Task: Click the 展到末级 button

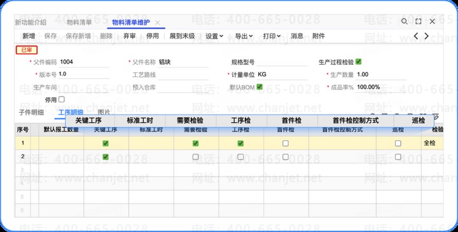Action: pos(182,36)
